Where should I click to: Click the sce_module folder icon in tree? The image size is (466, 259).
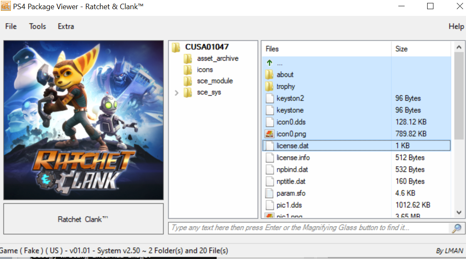coord(188,81)
